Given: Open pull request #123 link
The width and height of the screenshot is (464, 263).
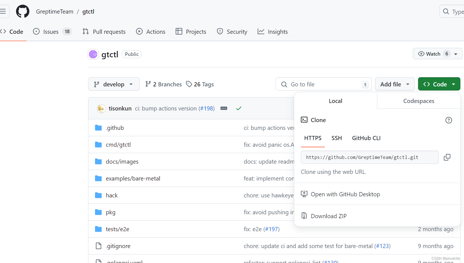Looking at the screenshot, I should (383, 246).
